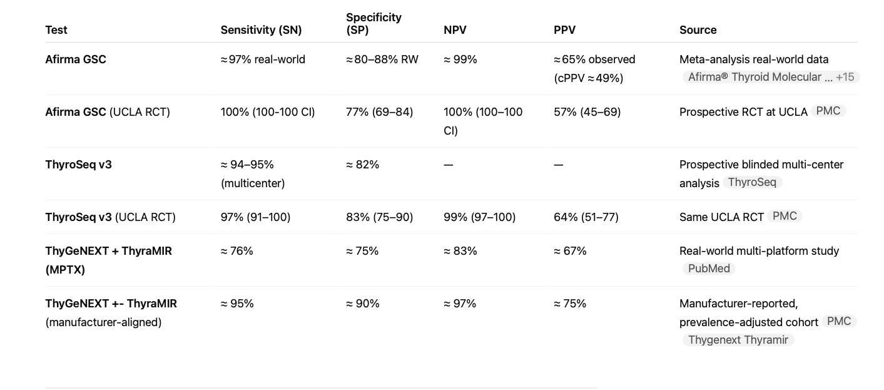The height and width of the screenshot is (390, 884).
Task: Click the ThyroSeq v3 (UCLA RCT) row label
Action: (110, 217)
